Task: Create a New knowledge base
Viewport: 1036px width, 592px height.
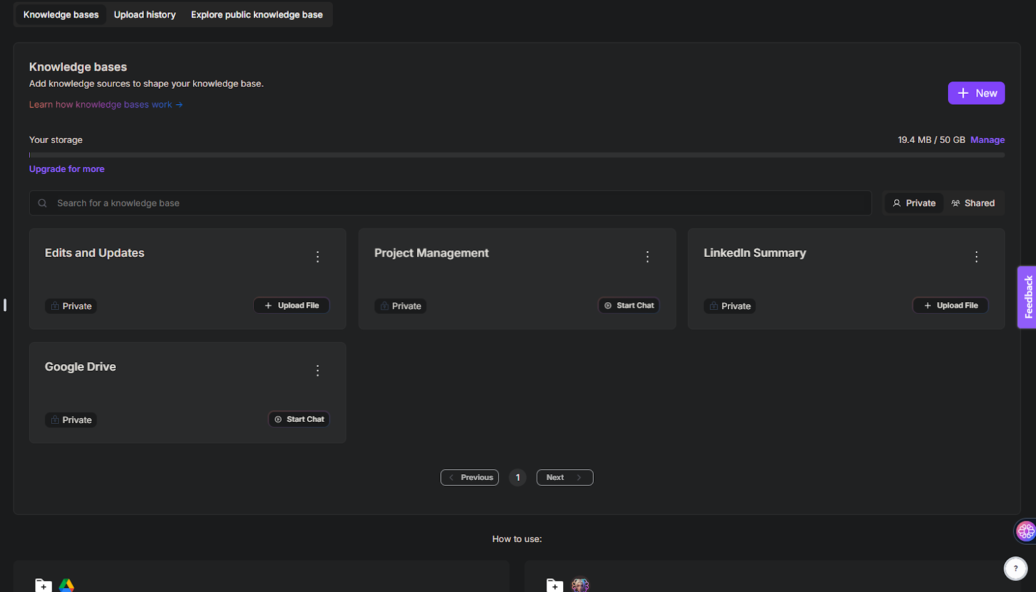Action: 976,93
